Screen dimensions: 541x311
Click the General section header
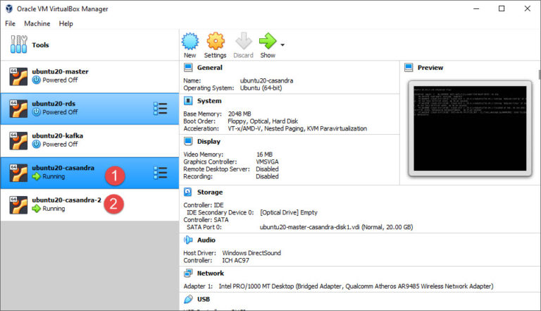(209, 68)
